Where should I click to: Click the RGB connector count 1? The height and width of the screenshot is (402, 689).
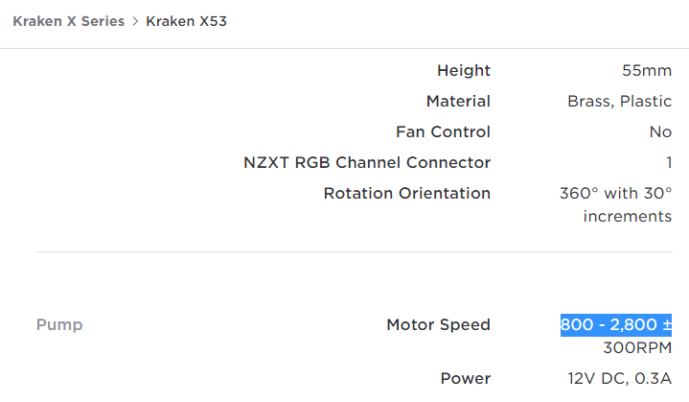click(x=669, y=163)
